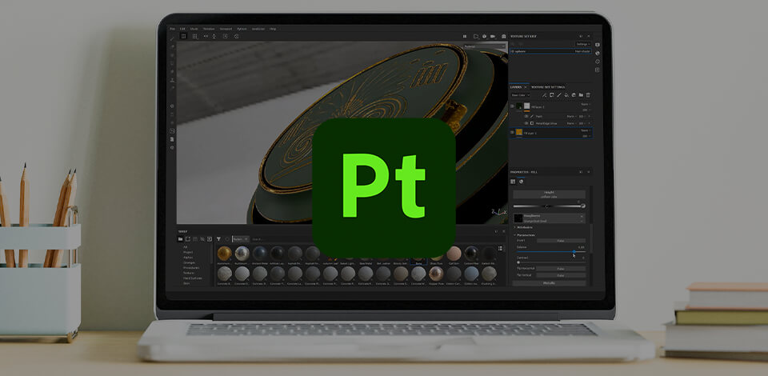
Task: Select the Copper Pure material thumbnail
Action: coord(436,273)
